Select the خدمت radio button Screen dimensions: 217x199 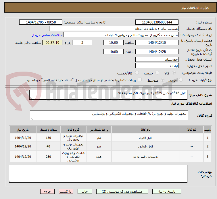coord(157,73)
